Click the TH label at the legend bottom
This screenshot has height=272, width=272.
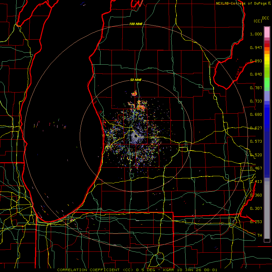point(260,235)
